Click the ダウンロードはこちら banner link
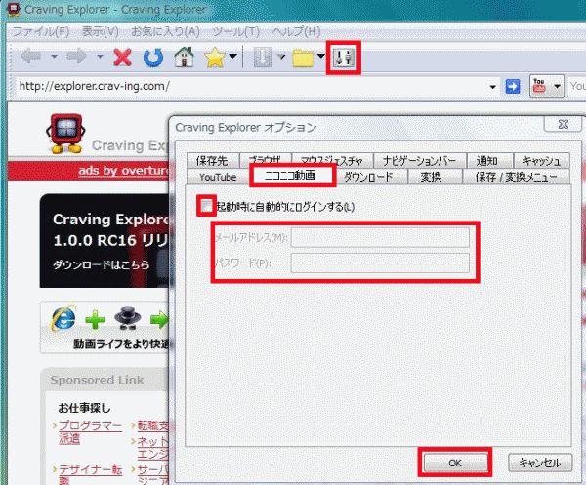This screenshot has width=586, height=485. [x=102, y=264]
